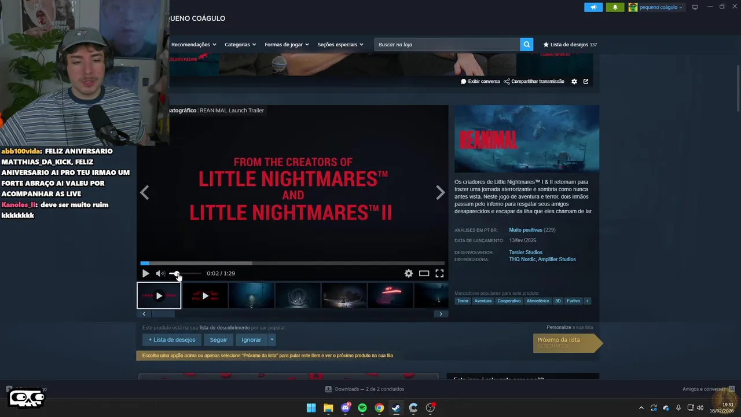The image size is (741, 417).
Task: Expand the Recomendações menu
Action: [x=193, y=45]
